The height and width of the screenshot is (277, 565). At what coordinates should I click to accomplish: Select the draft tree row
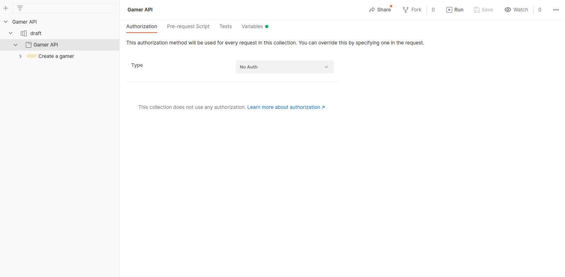[60, 33]
